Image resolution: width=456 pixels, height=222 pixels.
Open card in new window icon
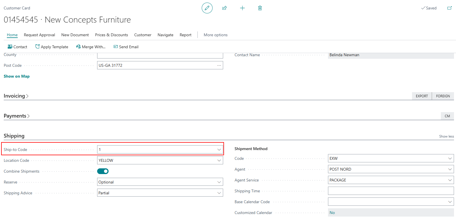click(449, 8)
